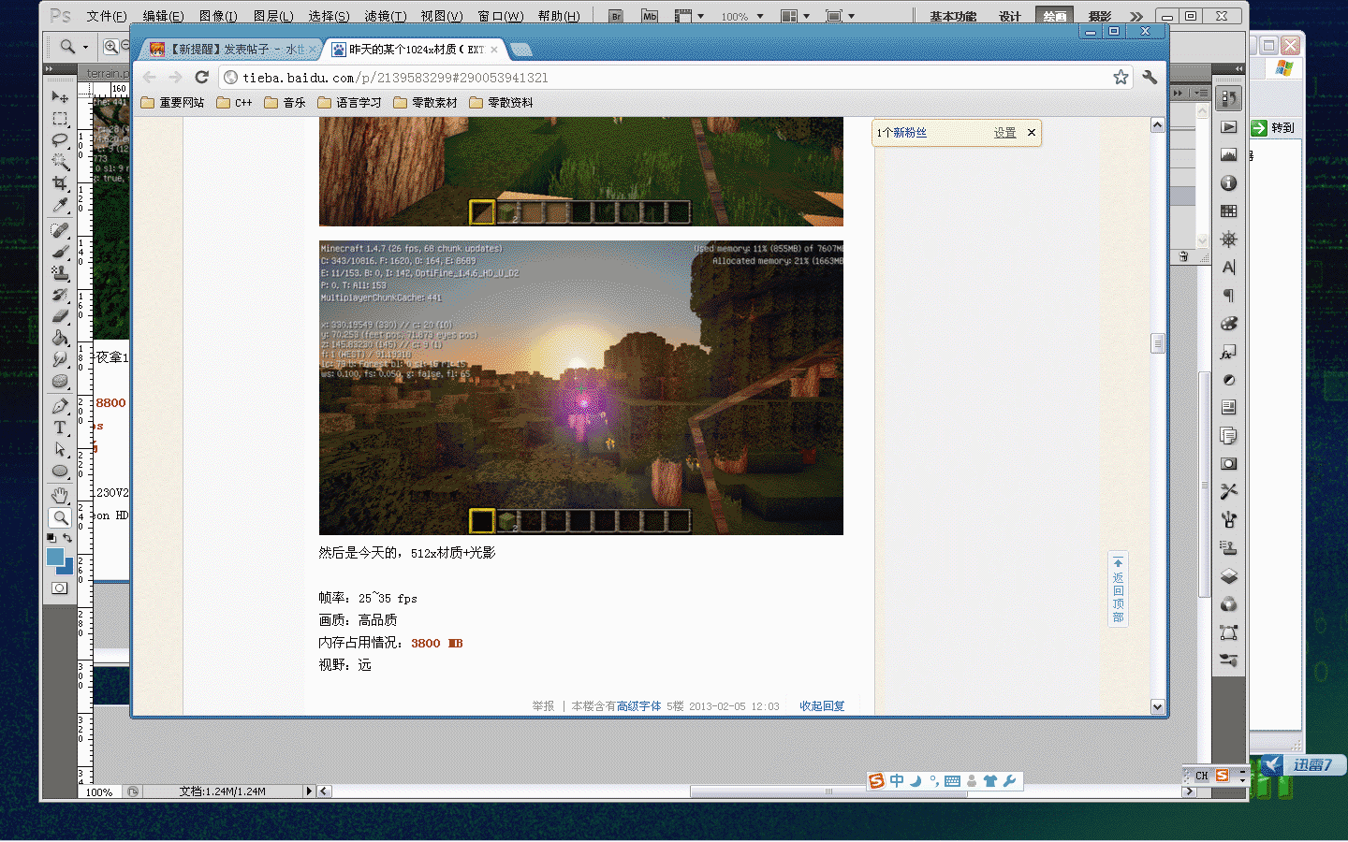
Task: Open the Histogram panel icon
Action: point(1229,155)
